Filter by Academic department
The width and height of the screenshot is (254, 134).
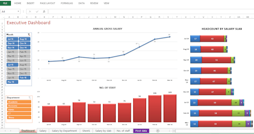(19, 102)
